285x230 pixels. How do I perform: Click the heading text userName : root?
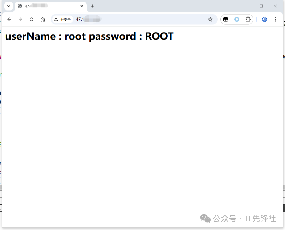point(45,36)
